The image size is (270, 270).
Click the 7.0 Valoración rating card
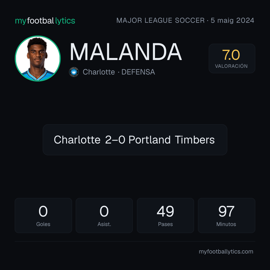coord(232,58)
